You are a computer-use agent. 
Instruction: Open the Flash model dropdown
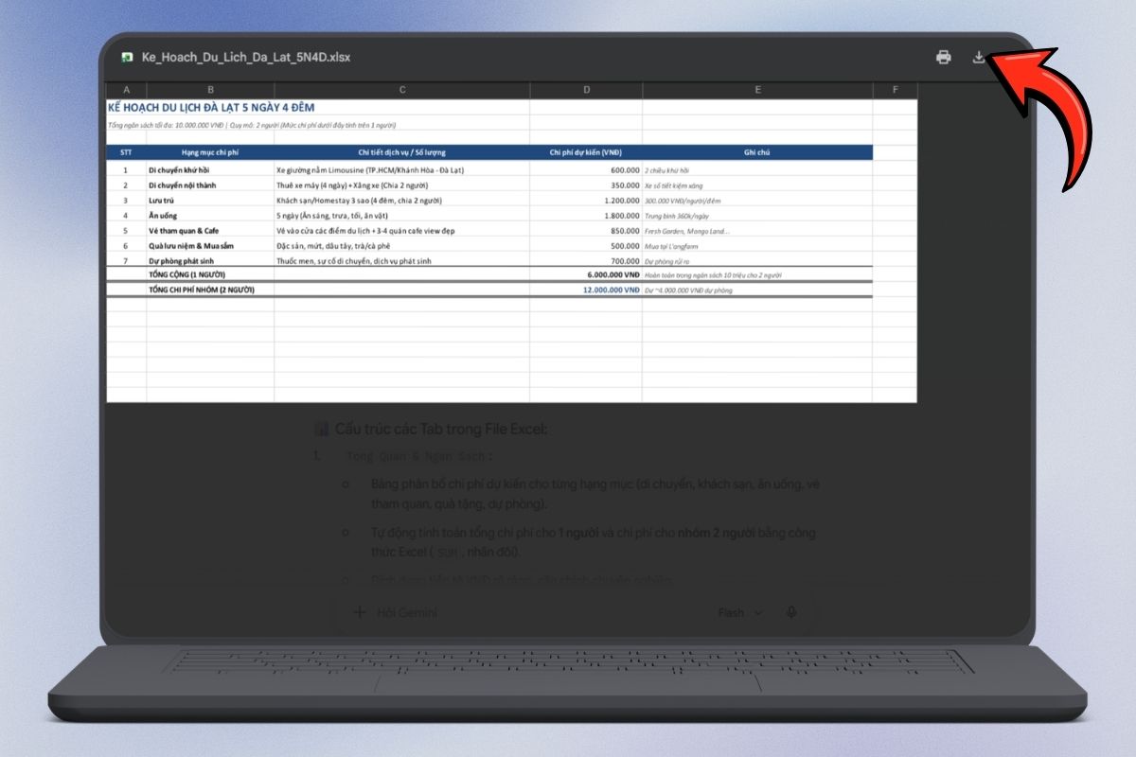click(x=740, y=612)
